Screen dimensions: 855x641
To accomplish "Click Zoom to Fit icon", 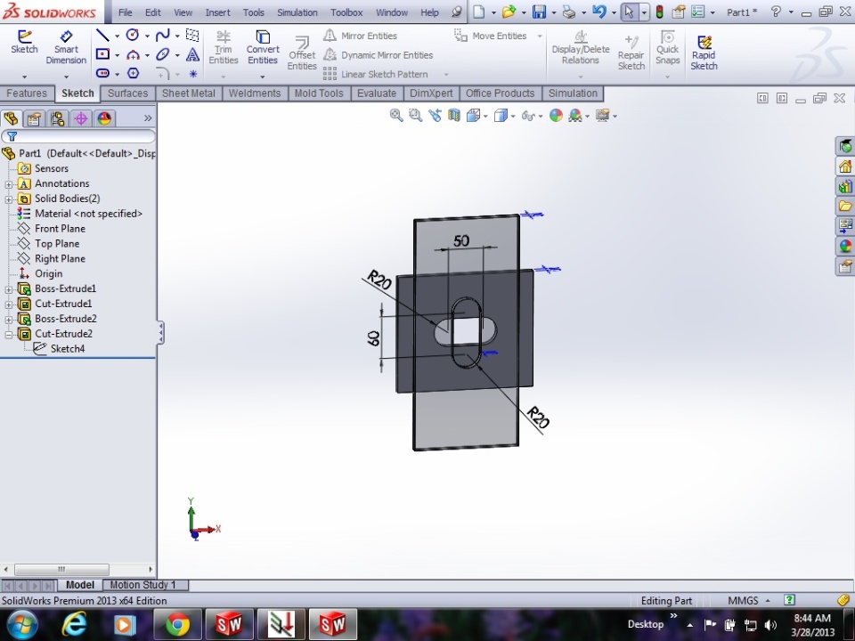I will click(x=396, y=115).
